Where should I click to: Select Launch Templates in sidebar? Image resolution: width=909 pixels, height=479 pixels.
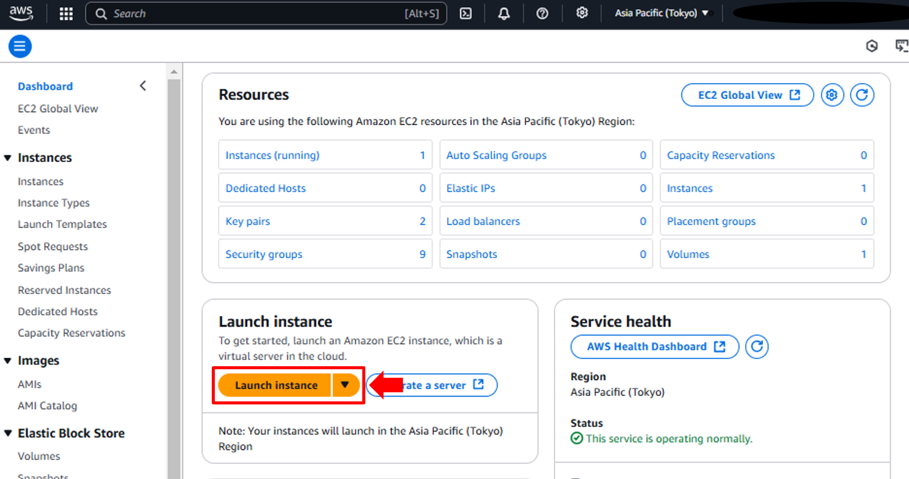[62, 224]
